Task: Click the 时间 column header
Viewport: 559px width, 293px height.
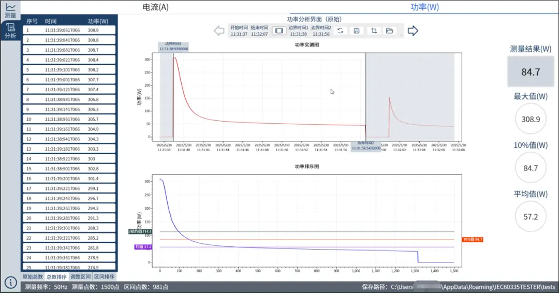Action: (x=51, y=21)
